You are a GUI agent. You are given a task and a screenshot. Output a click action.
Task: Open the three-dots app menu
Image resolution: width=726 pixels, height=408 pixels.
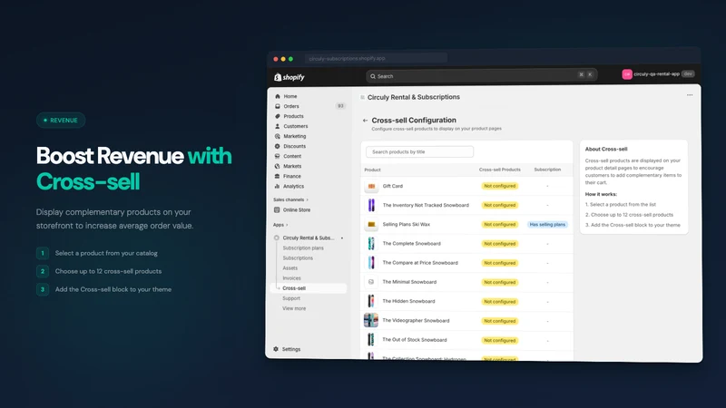(690, 95)
